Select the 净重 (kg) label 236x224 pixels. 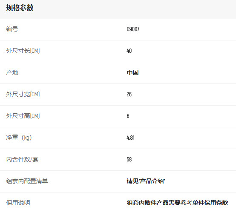pyautogui.click(x=19, y=138)
